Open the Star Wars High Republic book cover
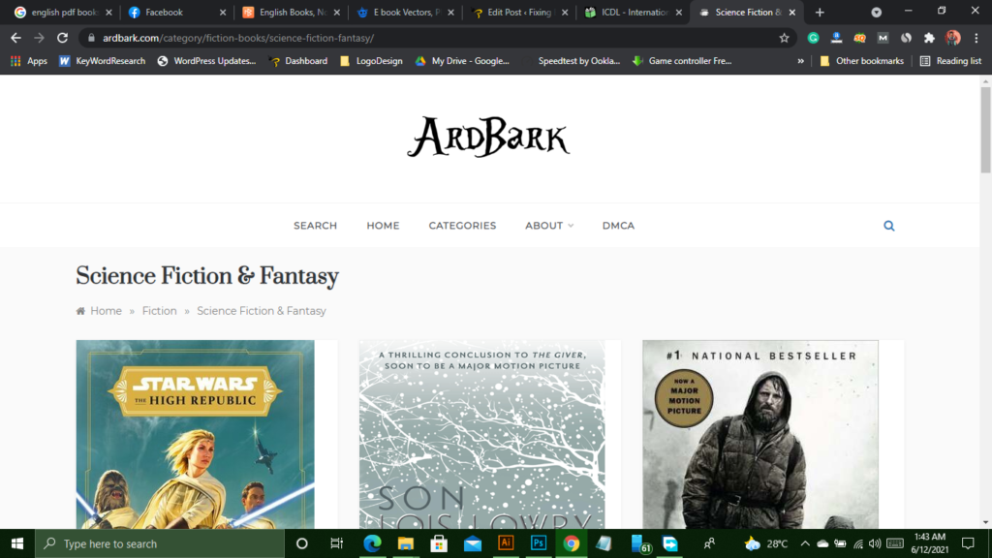992x558 pixels. pyautogui.click(x=195, y=434)
